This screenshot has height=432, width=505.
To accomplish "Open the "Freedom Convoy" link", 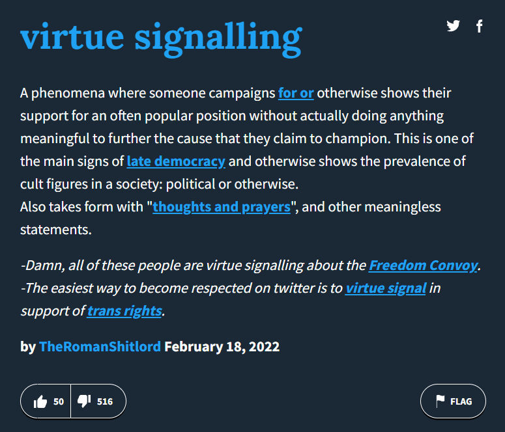I will pos(424,265).
